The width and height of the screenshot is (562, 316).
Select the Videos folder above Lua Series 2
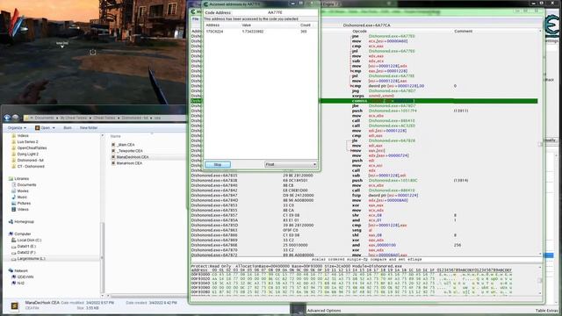tap(23, 136)
